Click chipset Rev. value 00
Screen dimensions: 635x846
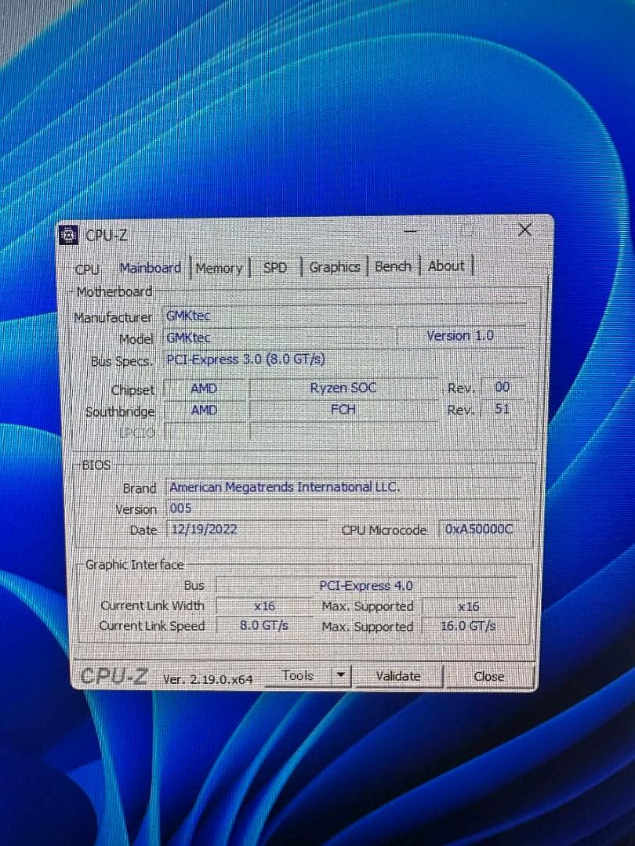point(503,387)
